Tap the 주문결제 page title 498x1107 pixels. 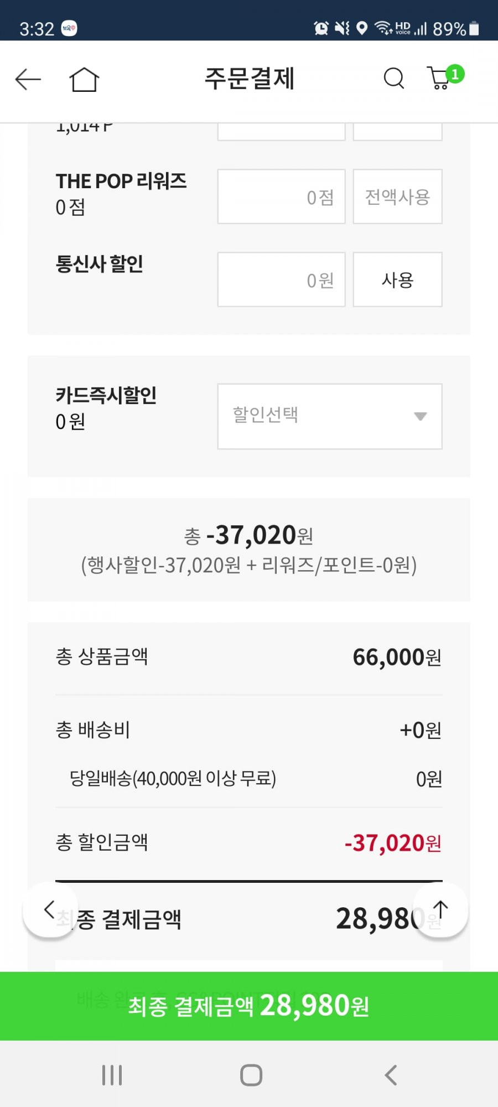(x=249, y=78)
